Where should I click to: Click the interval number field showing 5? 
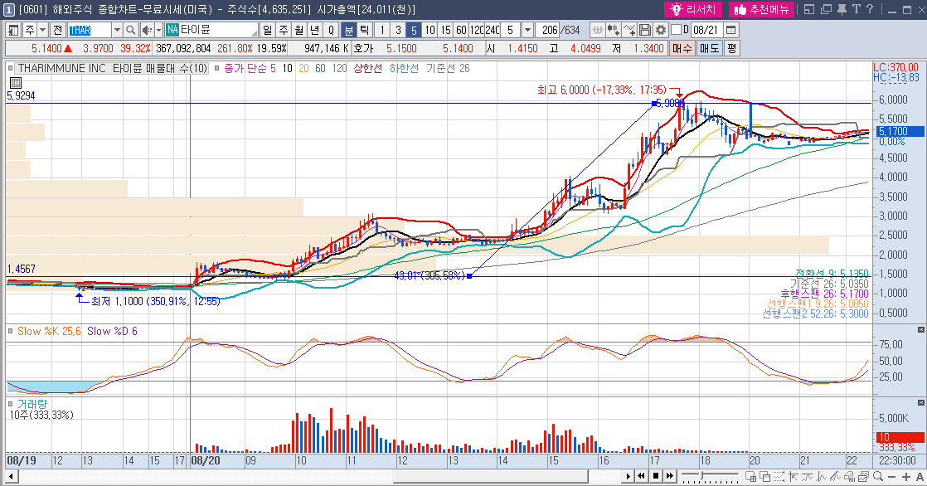(x=510, y=30)
